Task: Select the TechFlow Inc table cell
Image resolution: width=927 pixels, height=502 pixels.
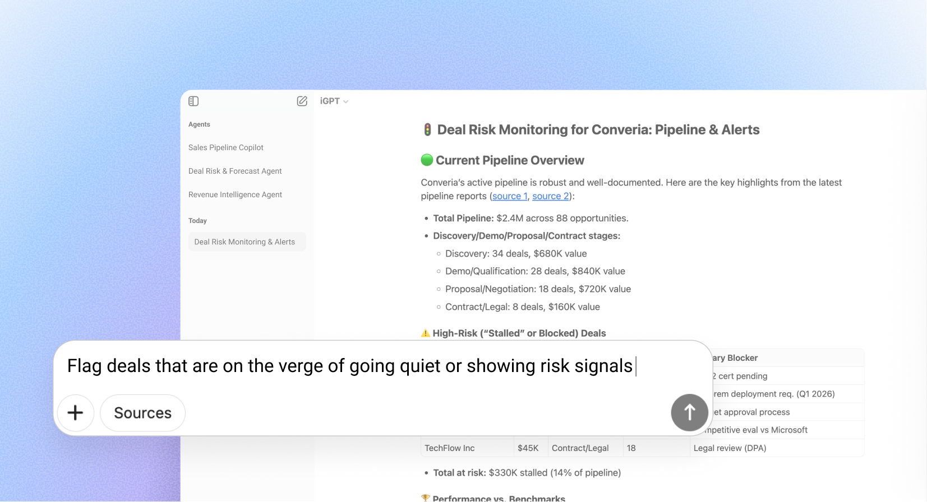Action: [x=450, y=448]
